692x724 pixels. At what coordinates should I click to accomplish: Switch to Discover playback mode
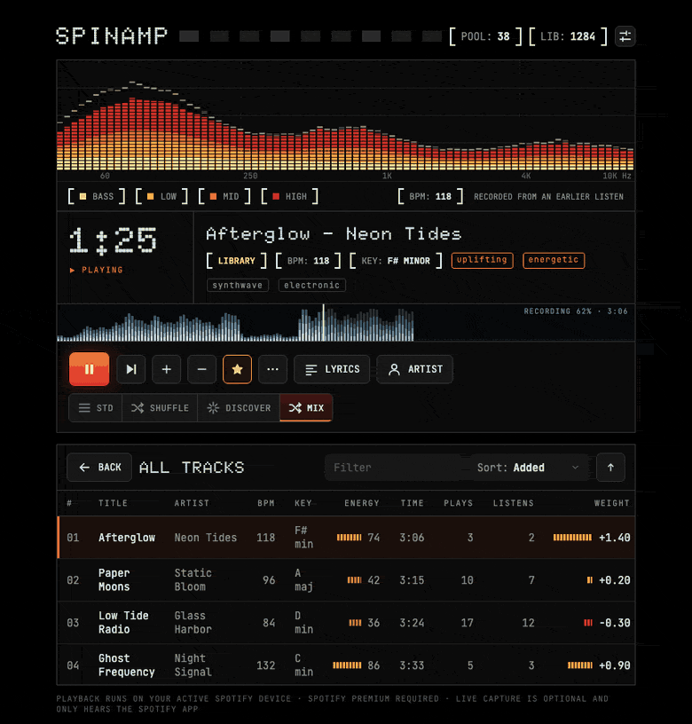pyautogui.click(x=239, y=408)
